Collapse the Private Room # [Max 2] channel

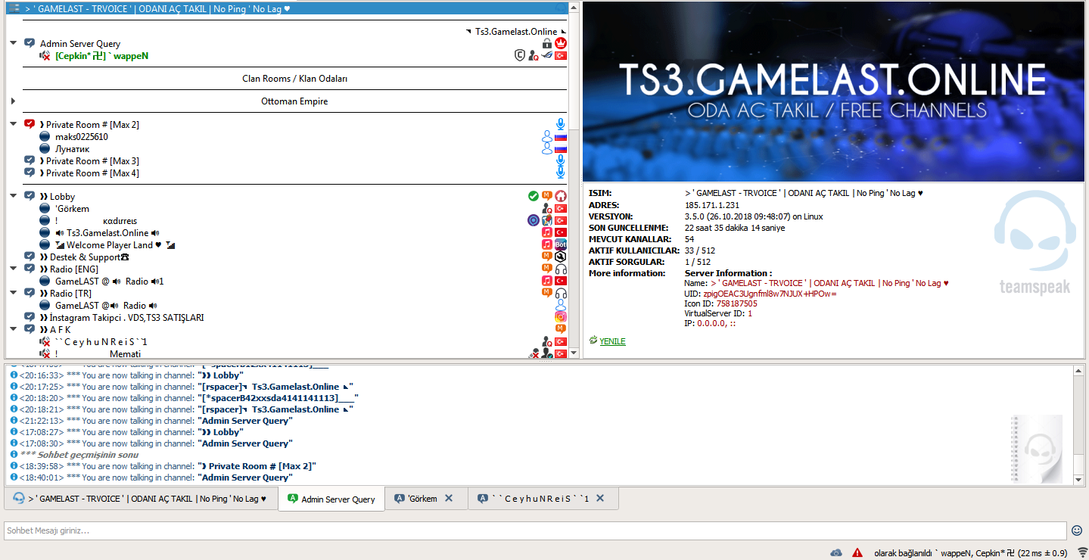tap(14, 124)
